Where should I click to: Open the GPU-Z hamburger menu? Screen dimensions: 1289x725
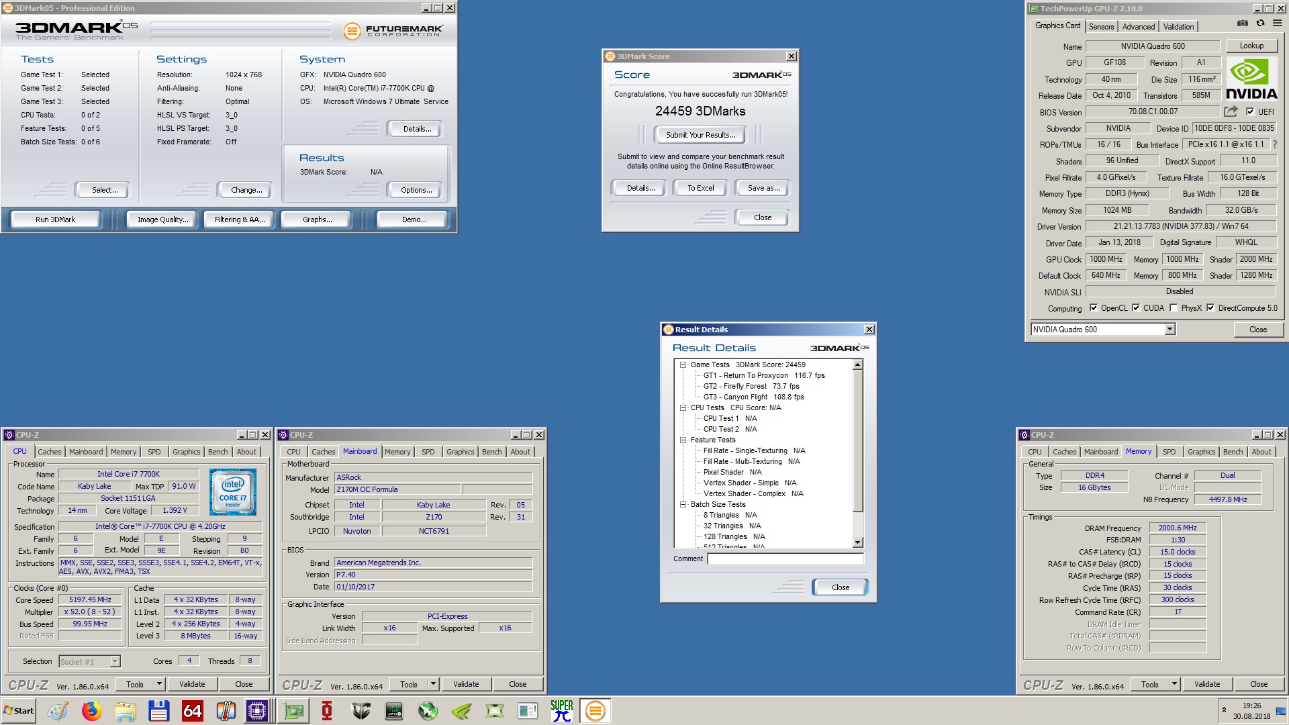coord(1277,23)
